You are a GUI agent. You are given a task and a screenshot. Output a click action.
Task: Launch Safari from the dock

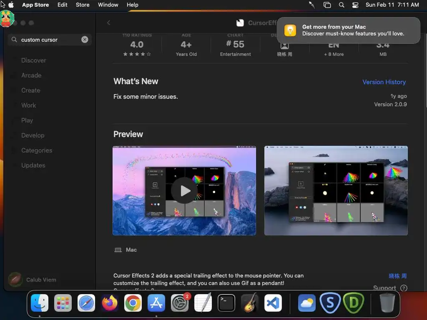pos(86,303)
